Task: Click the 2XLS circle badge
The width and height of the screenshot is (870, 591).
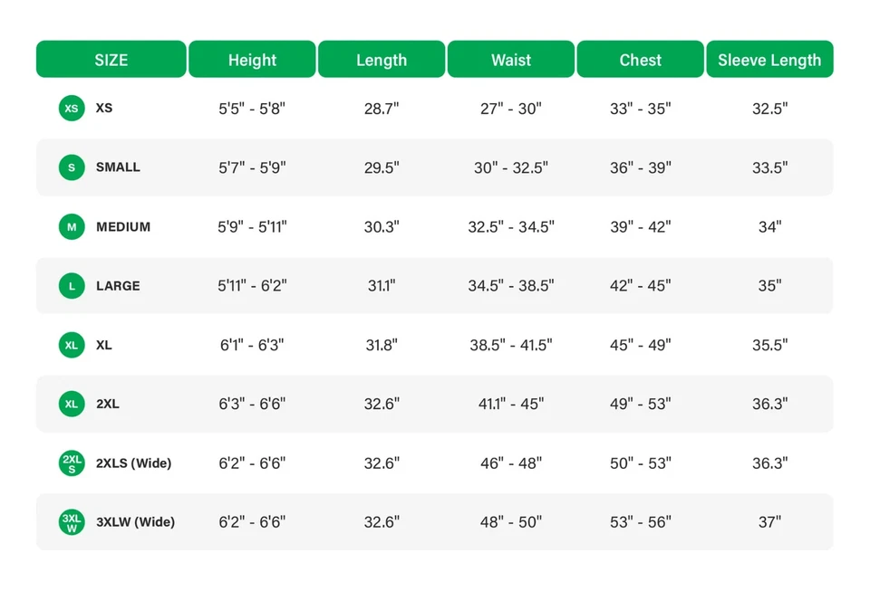Action: 72,463
